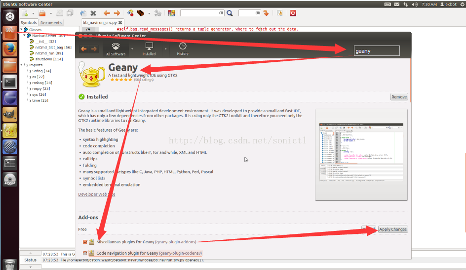Toggle Miscellanous plugins for Geany checkbox
Screen dimensions: 466x270
[85, 242]
